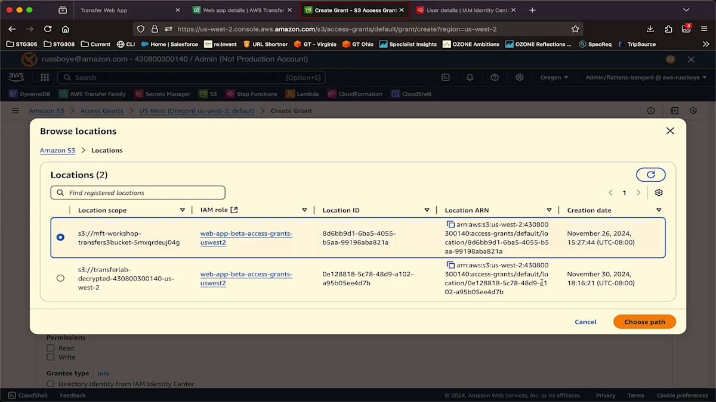Go back in browser history

click(12, 29)
